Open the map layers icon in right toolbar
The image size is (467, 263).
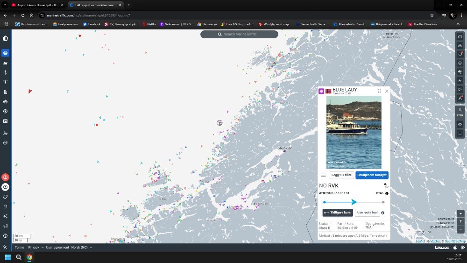point(460,63)
